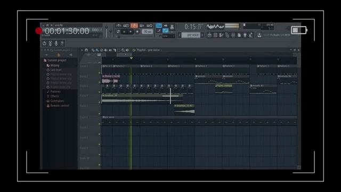Select the Paint brush tool in Playlist toolbar
The width and height of the screenshot is (341, 192).
(97, 50)
